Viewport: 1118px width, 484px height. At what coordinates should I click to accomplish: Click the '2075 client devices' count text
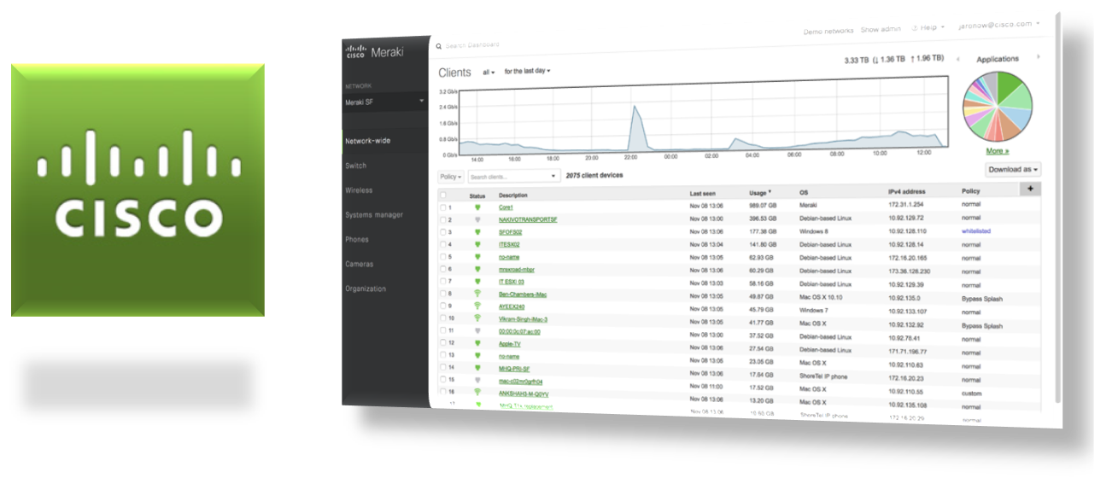click(594, 175)
